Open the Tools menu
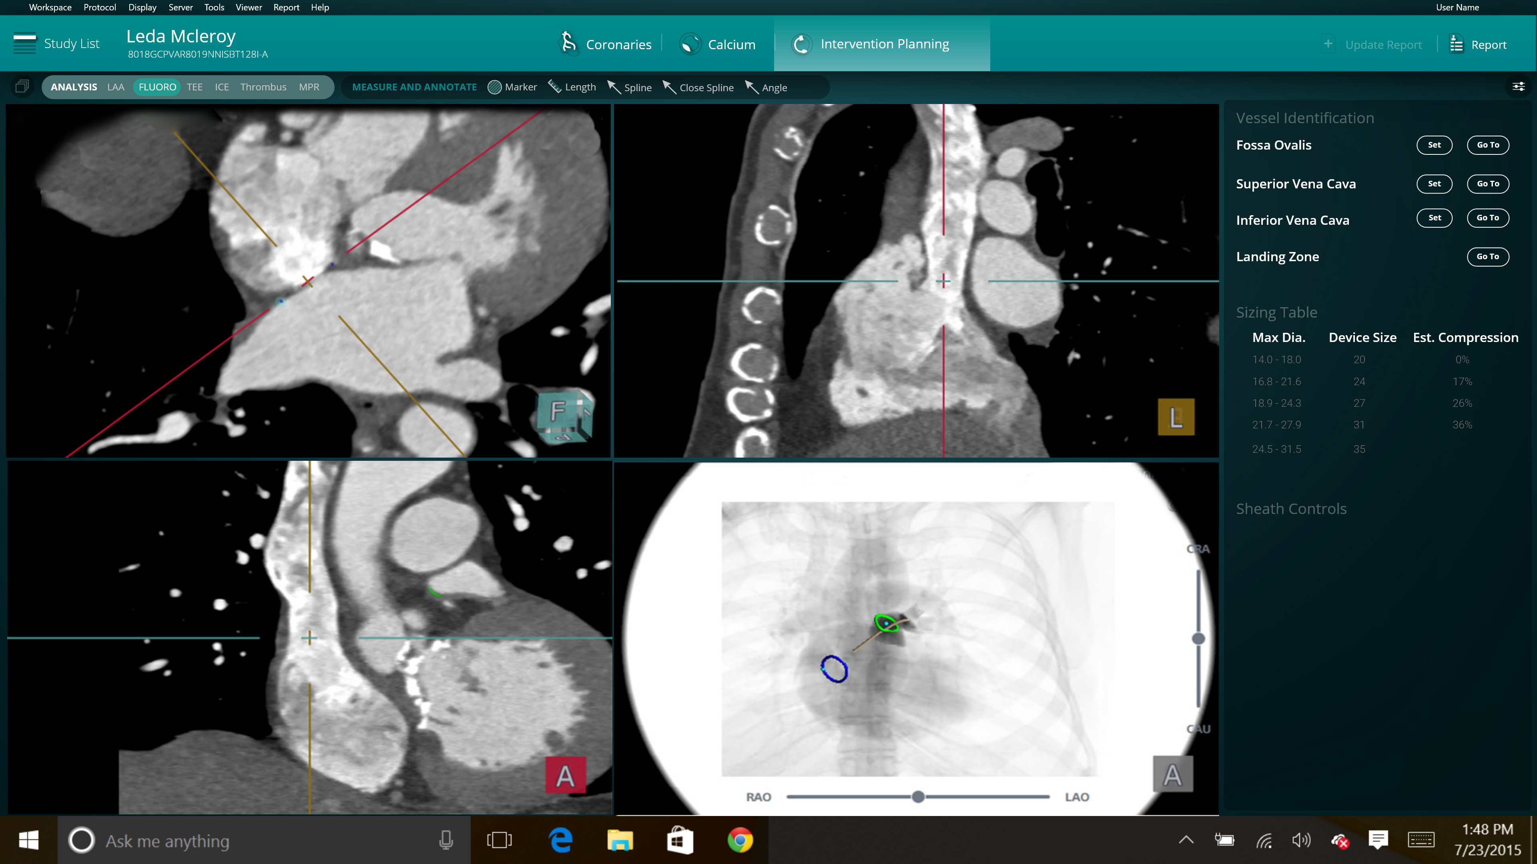Screen dimensions: 1537x864 pos(214,7)
